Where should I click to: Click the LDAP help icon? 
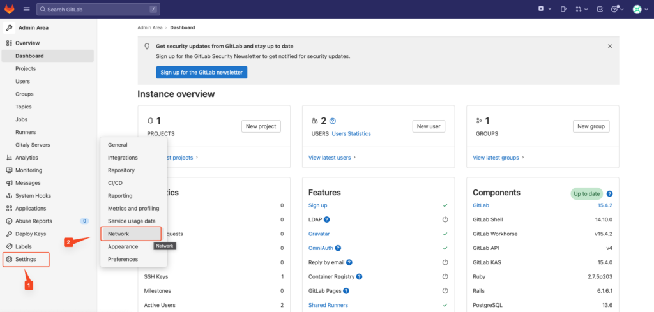tap(327, 219)
